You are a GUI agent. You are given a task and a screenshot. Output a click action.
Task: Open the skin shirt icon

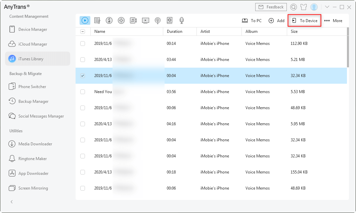pos(304,7)
